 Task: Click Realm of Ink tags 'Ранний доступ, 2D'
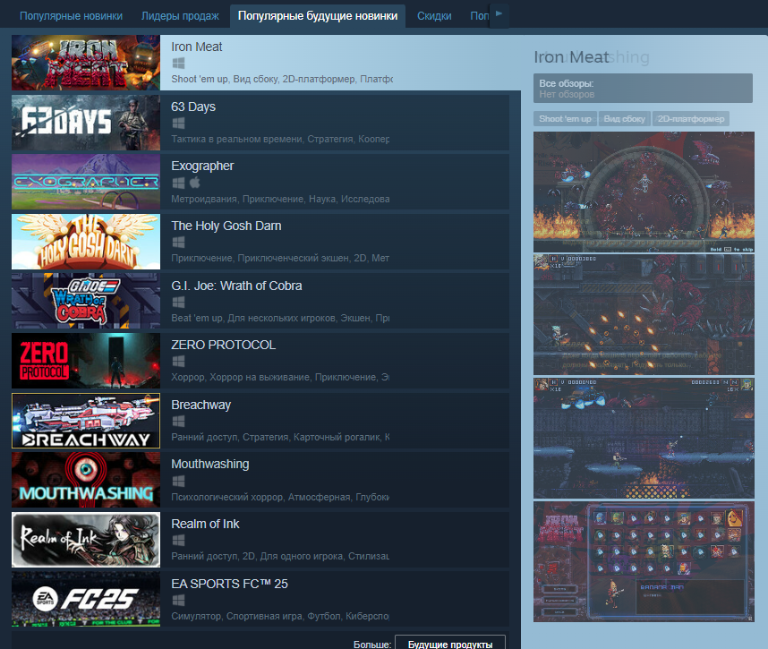pyautogui.click(x=213, y=557)
